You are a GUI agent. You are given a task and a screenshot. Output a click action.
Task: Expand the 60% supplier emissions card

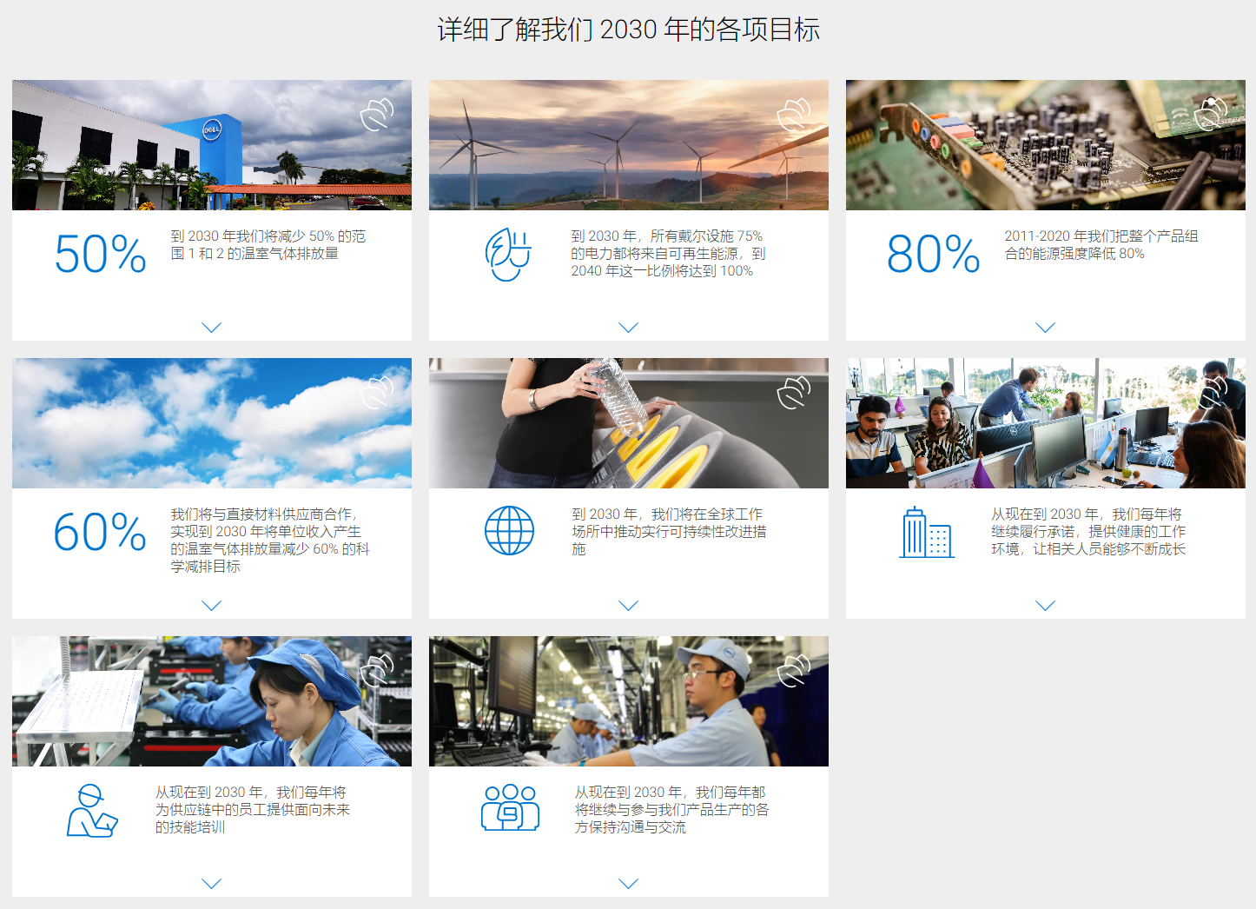pos(212,606)
